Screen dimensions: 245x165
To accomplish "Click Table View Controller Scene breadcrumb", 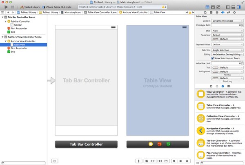I will coord(102,12).
